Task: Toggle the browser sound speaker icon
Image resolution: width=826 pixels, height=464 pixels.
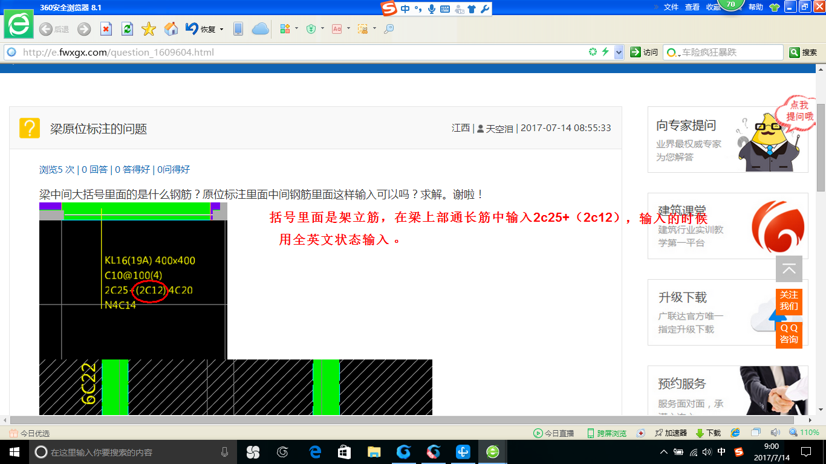Action: [x=775, y=433]
